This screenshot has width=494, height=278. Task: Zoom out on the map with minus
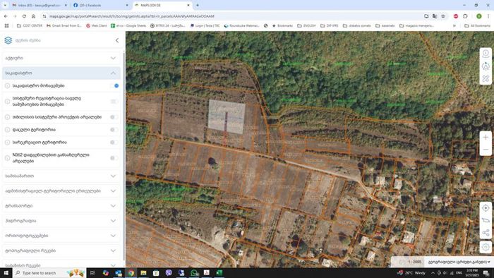point(486,150)
